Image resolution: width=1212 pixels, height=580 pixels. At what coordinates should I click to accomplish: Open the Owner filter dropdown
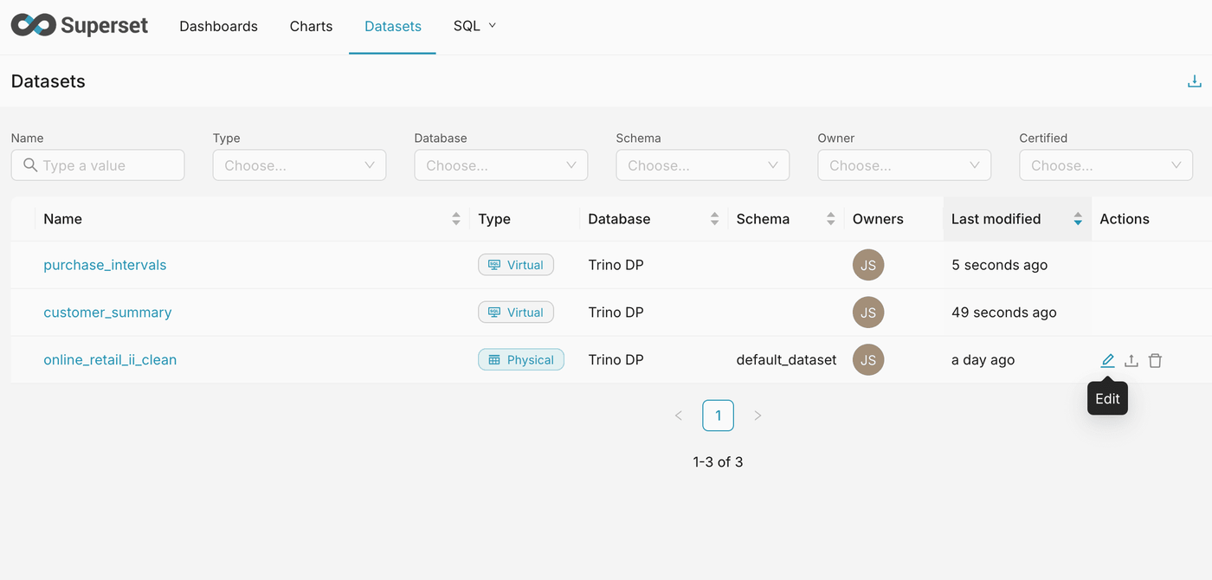pyautogui.click(x=905, y=165)
